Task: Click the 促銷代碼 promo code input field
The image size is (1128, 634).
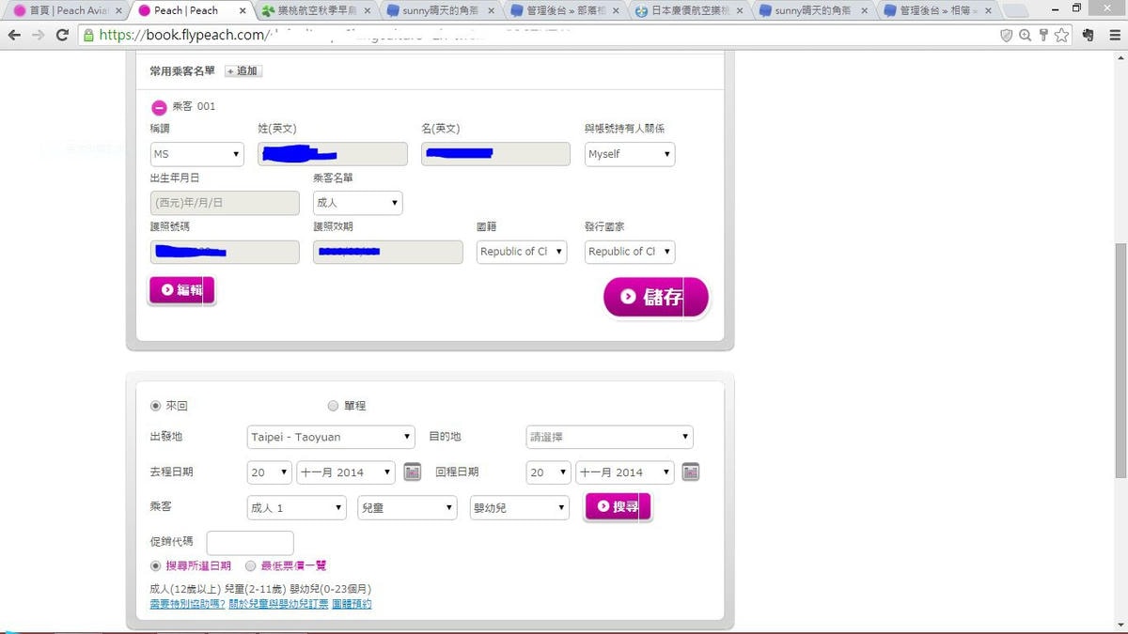Action: point(250,543)
